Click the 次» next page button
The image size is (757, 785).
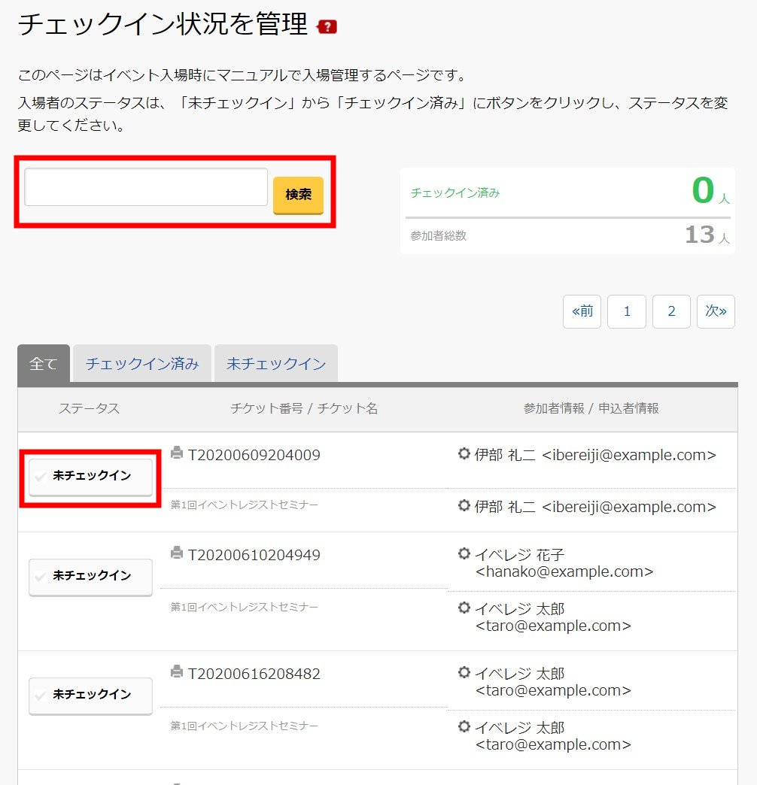[716, 311]
